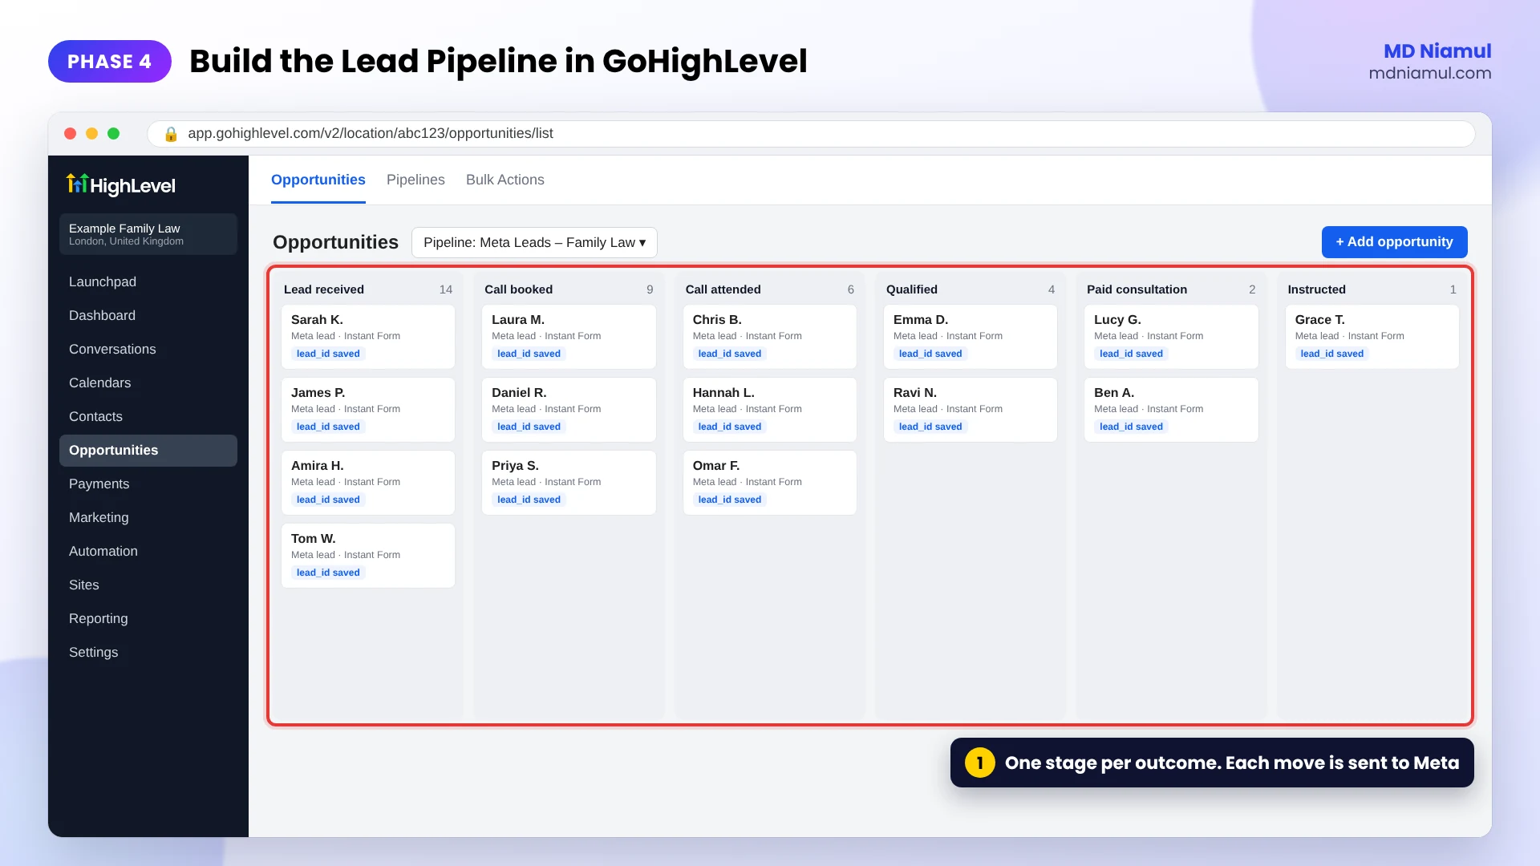The height and width of the screenshot is (866, 1540).
Task: Open the Grace T. opportunity card
Action: point(1372,337)
